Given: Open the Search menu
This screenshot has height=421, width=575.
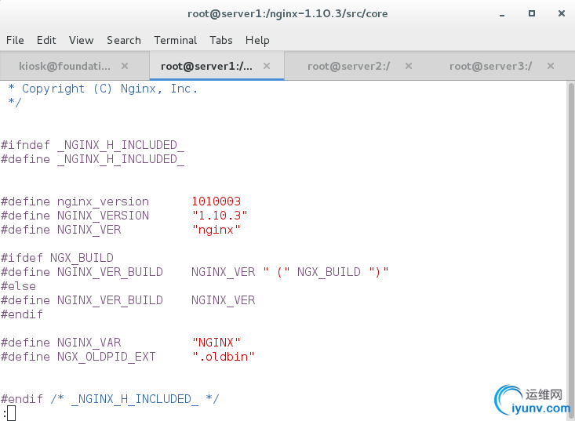Looking at the screenshot, I should coord(124,40).
